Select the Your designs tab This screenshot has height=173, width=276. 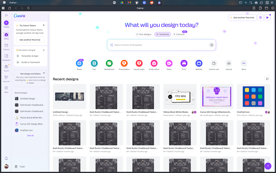click(x=144, y=34)
